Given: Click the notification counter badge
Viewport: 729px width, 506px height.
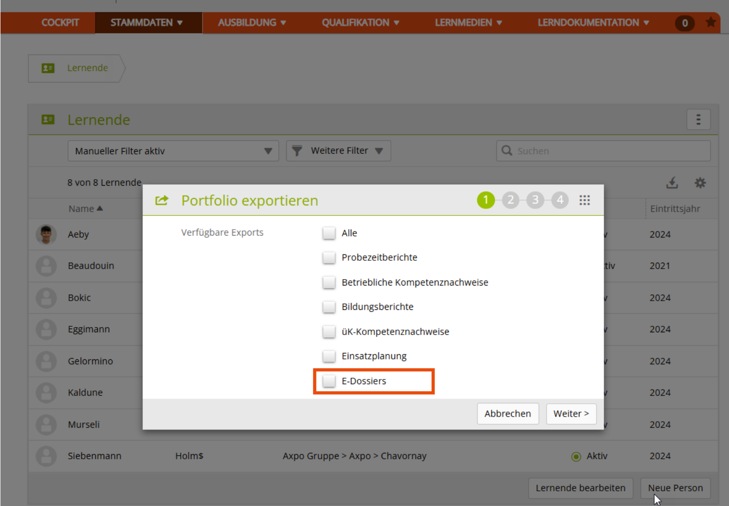Looking at the screenshot, I should (x=684, y=23).
